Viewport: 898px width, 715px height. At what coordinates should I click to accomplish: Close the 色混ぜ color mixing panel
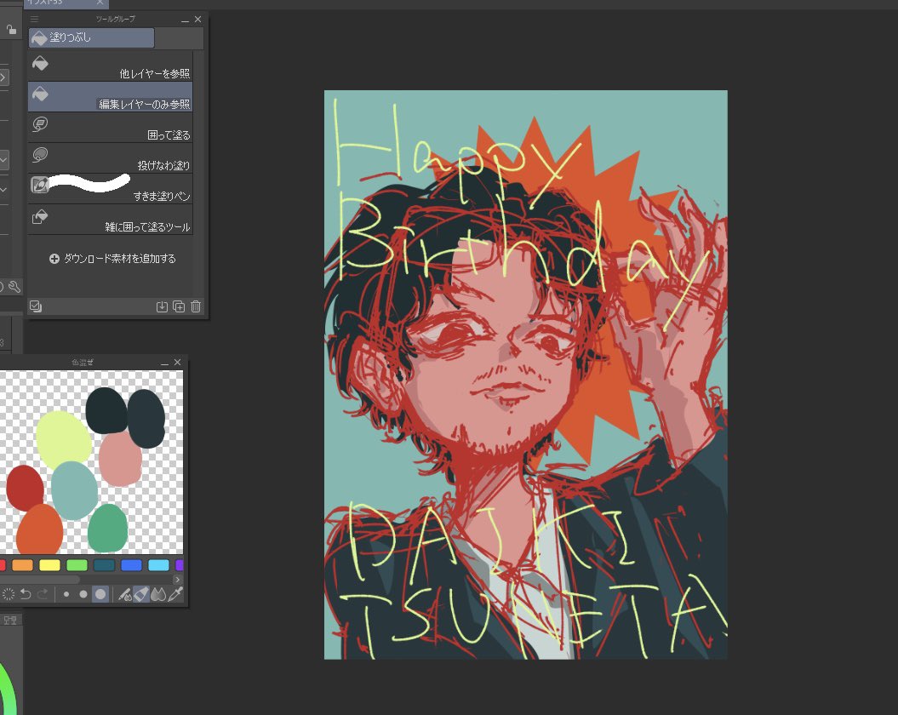tap(177, 362)
